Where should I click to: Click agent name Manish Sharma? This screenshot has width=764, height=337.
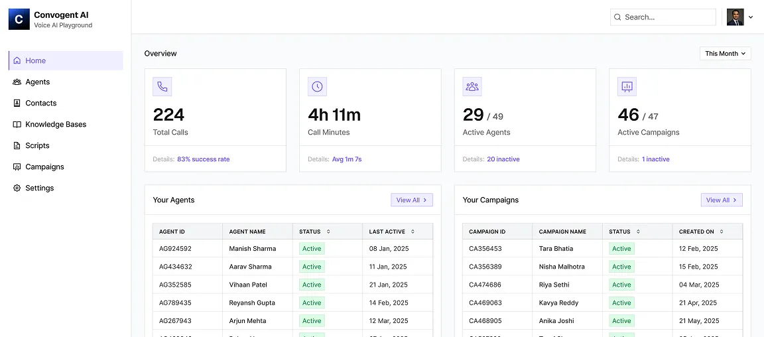(x=253, y=249)
